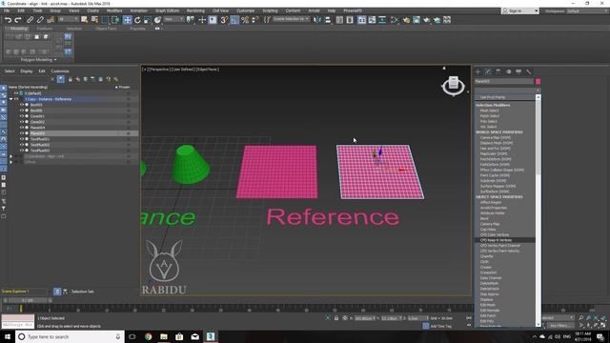
Task: Open the Render Setup dialog
Action: [406, 19]
